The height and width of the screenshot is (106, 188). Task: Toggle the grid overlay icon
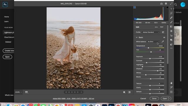point(171,92)
